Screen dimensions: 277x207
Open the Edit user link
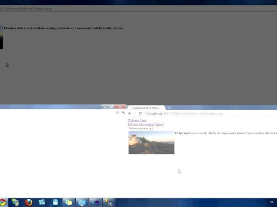point(133,124)
